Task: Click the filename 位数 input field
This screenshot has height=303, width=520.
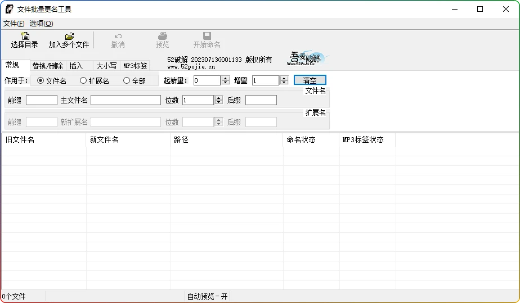Action: [198, 100]
